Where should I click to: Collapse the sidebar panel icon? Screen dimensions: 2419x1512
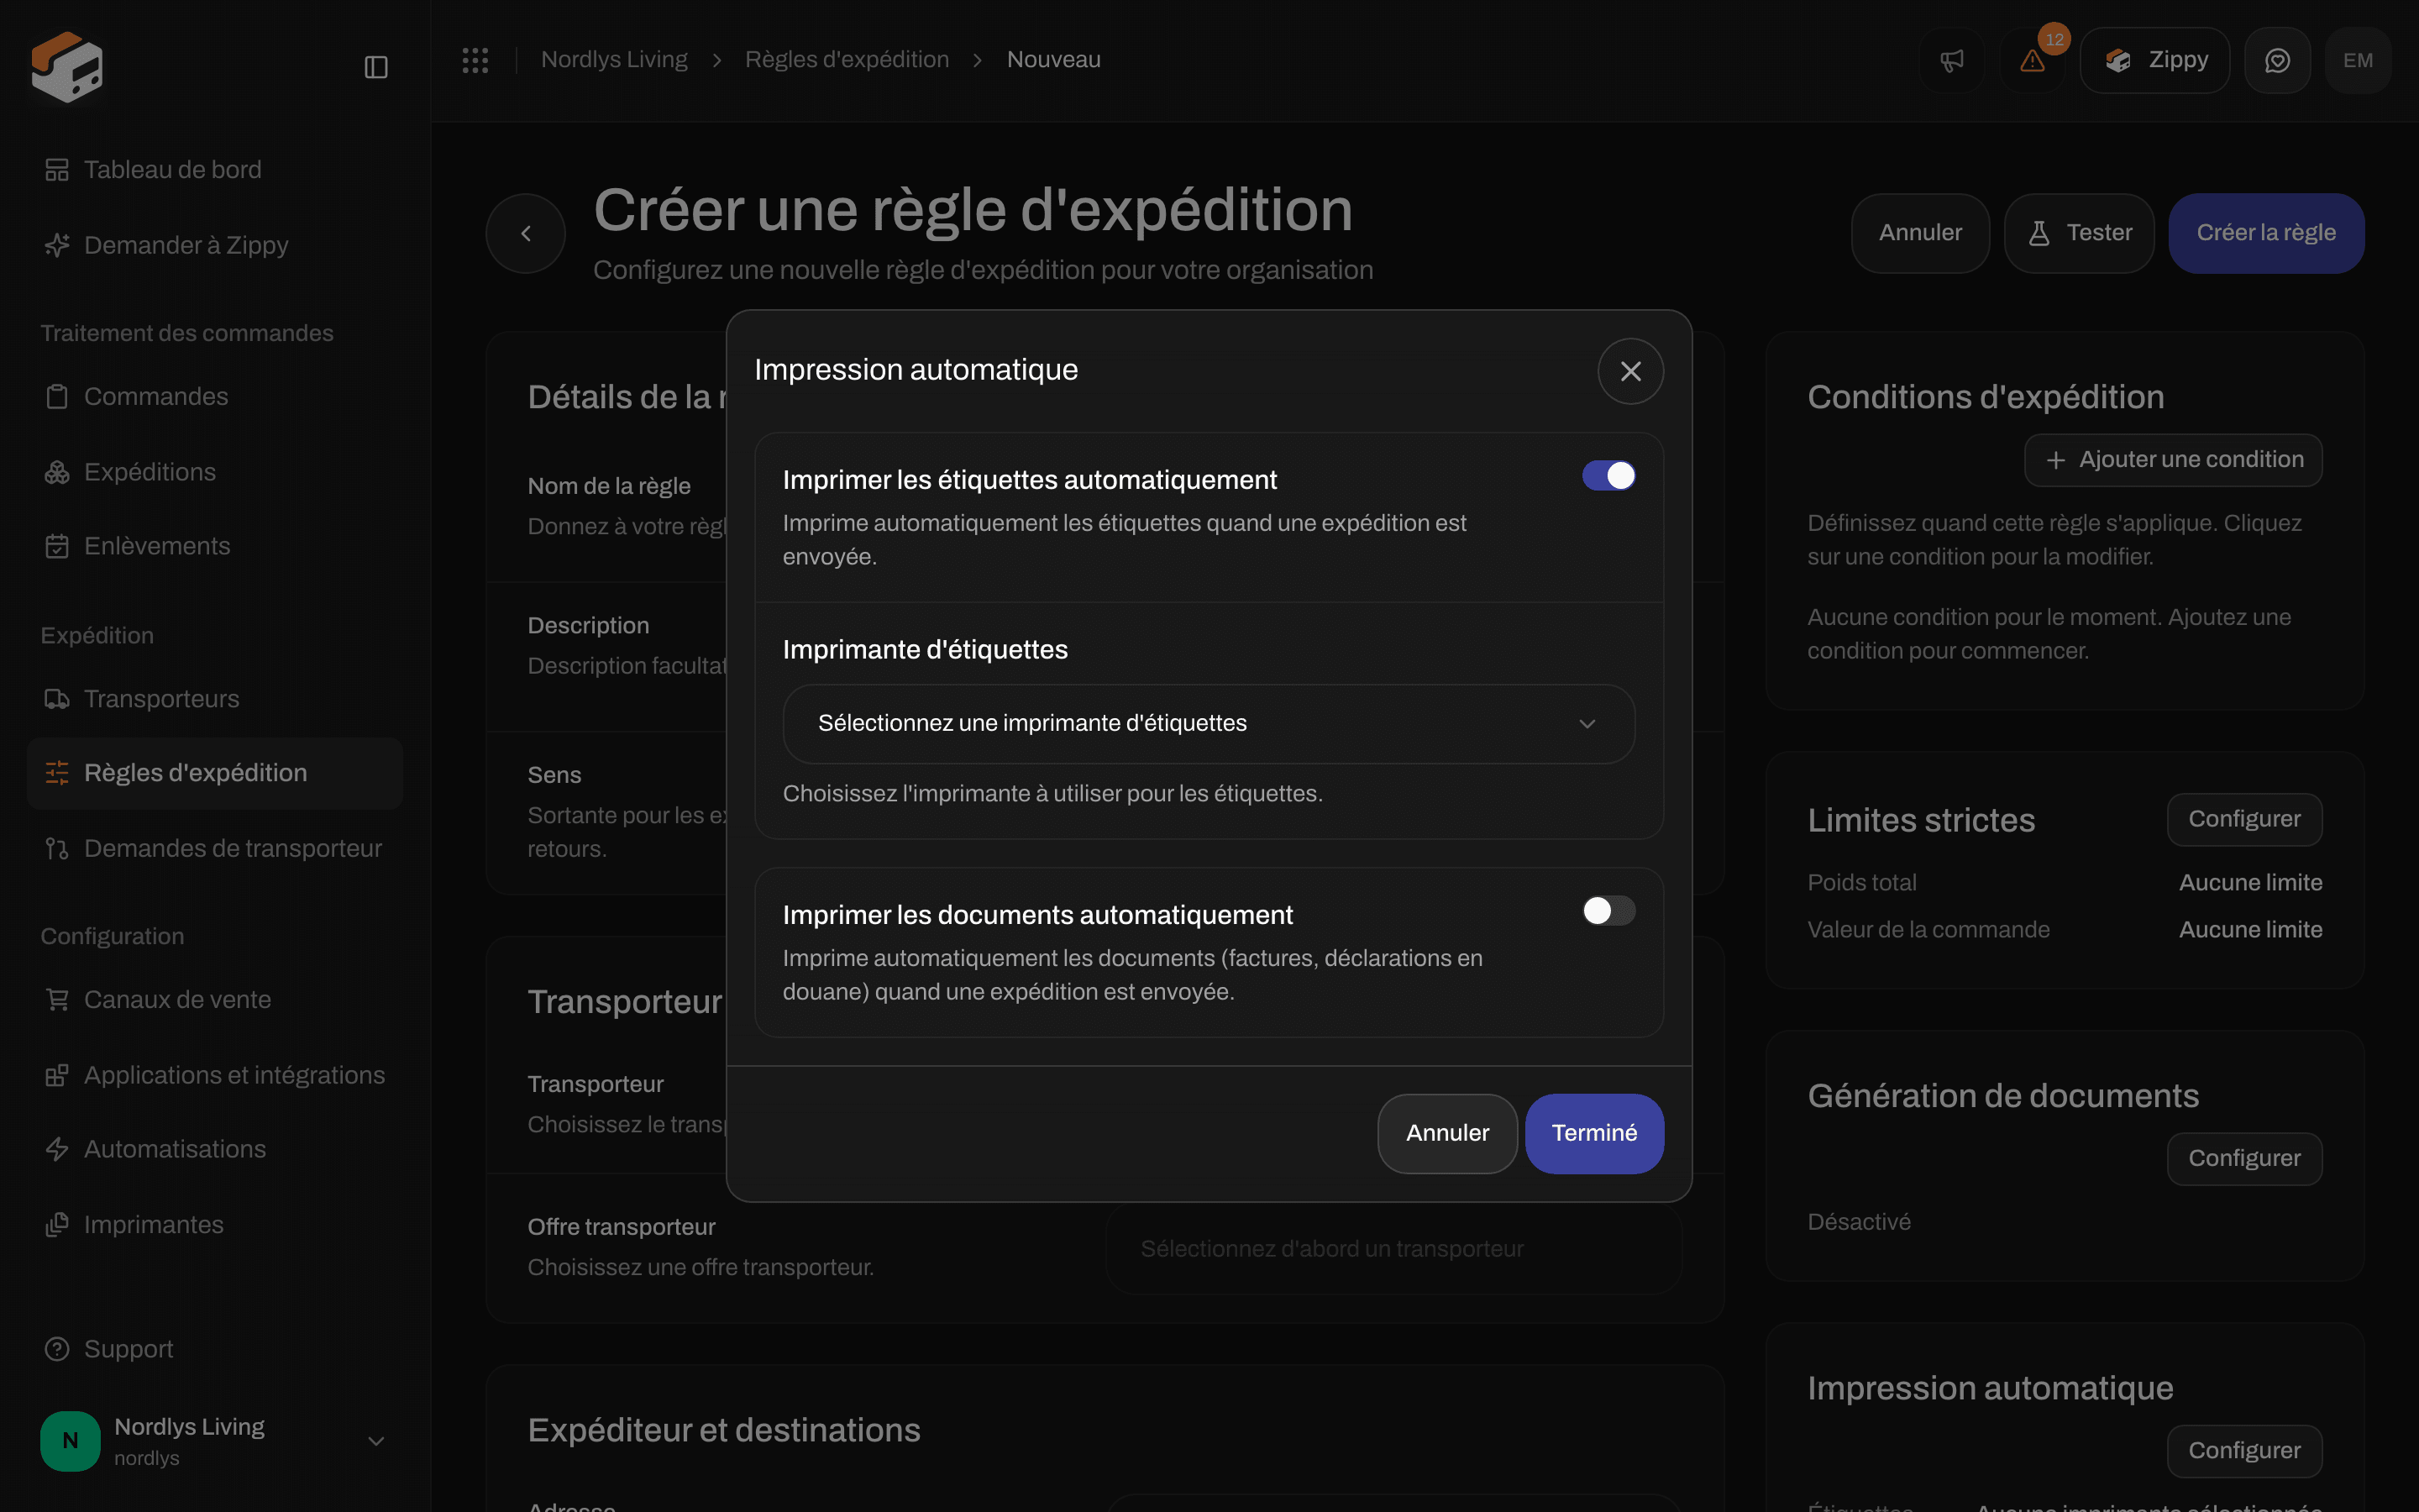pos(375,67)
